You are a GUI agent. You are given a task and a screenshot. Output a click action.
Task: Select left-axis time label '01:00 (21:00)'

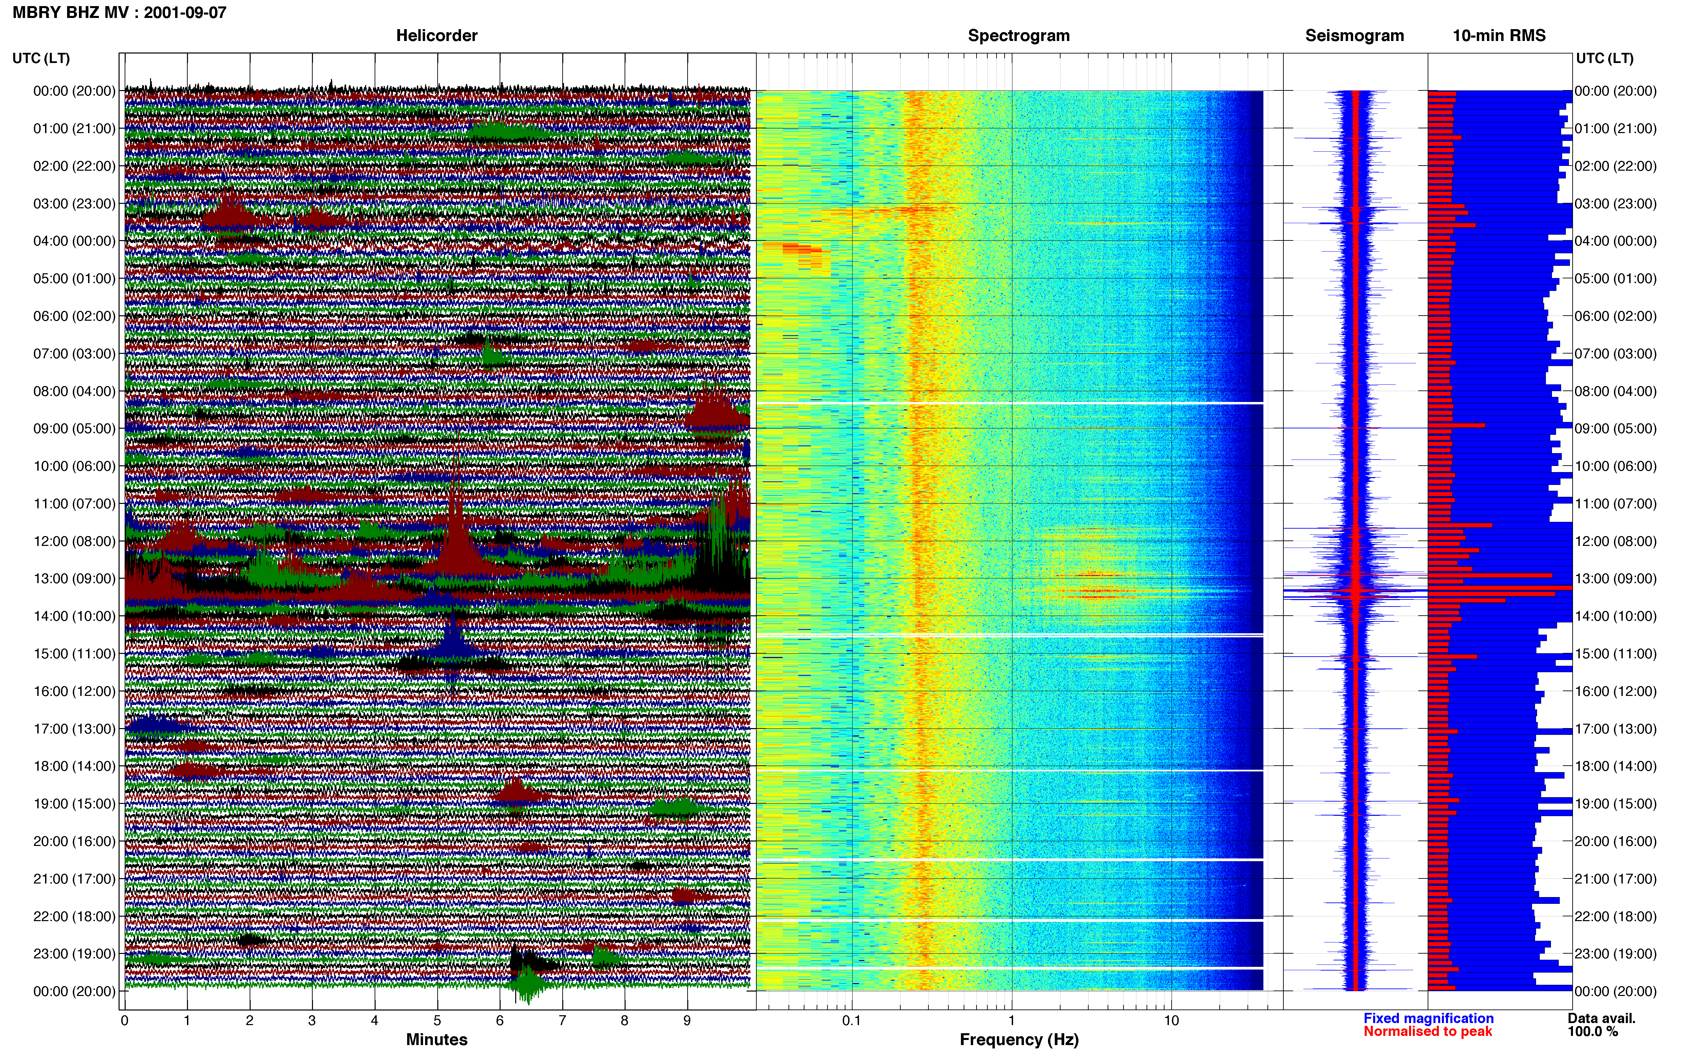(x=75, y=129)
